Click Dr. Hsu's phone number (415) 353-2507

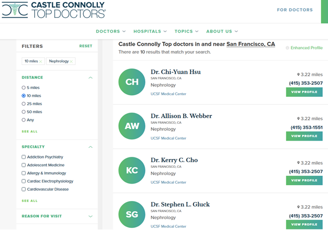point(306,83)
